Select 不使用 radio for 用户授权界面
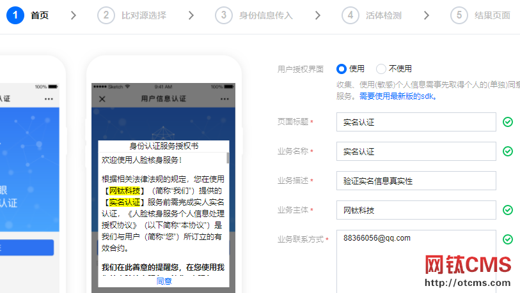Viewport: 520px width, 293px height. [x=381, y=69]
